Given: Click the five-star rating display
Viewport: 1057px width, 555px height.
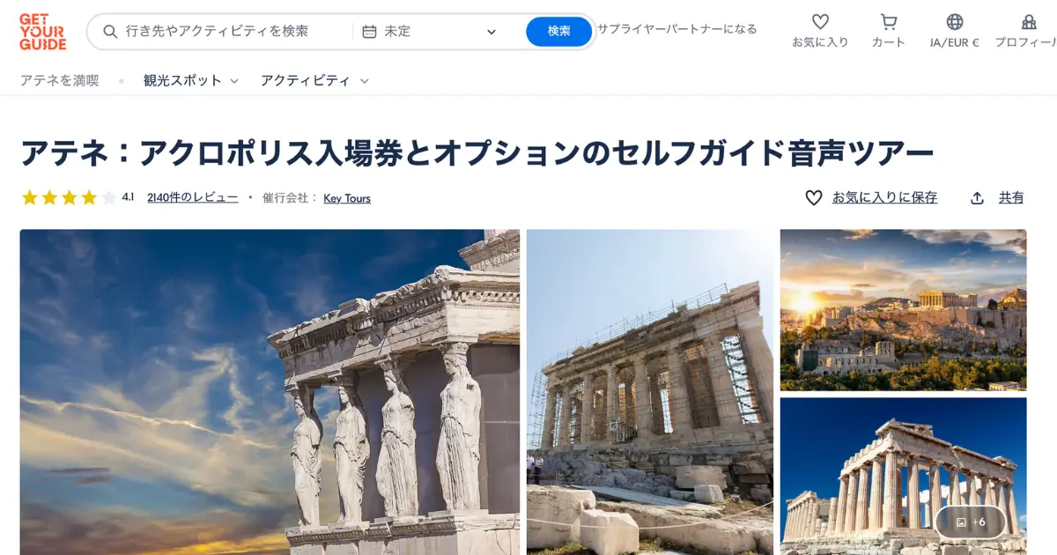Looking at the screenshot, I should point(69,197).
